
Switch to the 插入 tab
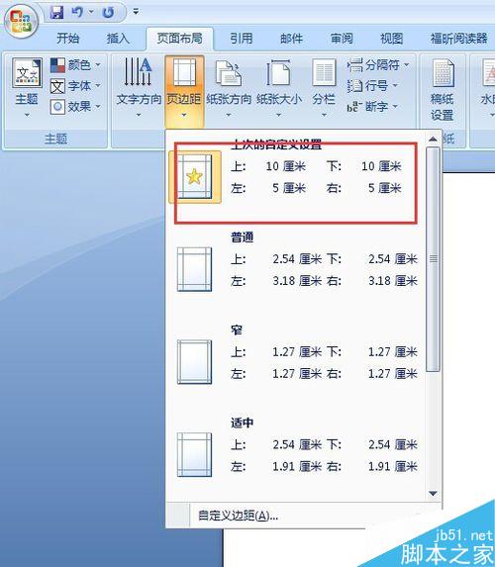[x=118, y=39]
